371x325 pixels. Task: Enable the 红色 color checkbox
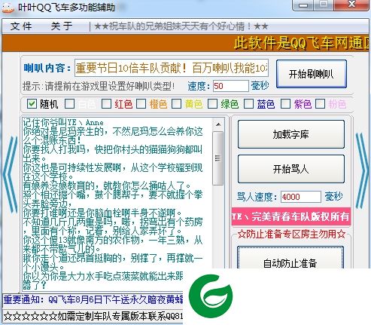[106, 103]
